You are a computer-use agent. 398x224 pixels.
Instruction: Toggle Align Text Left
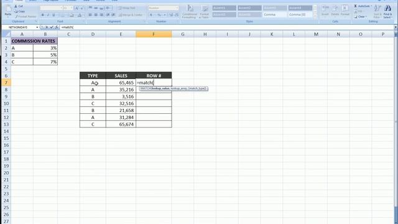90,15
